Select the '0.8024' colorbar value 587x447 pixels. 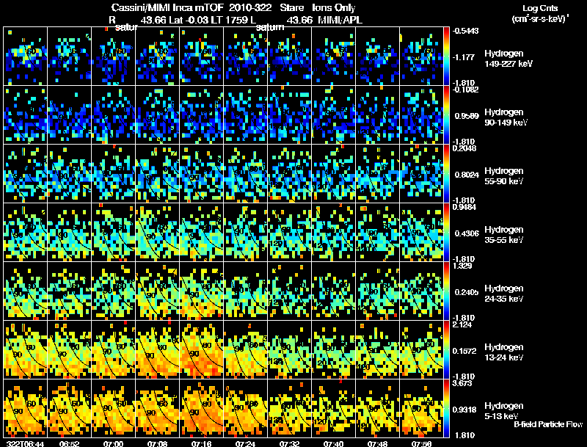tap(467, 175)
